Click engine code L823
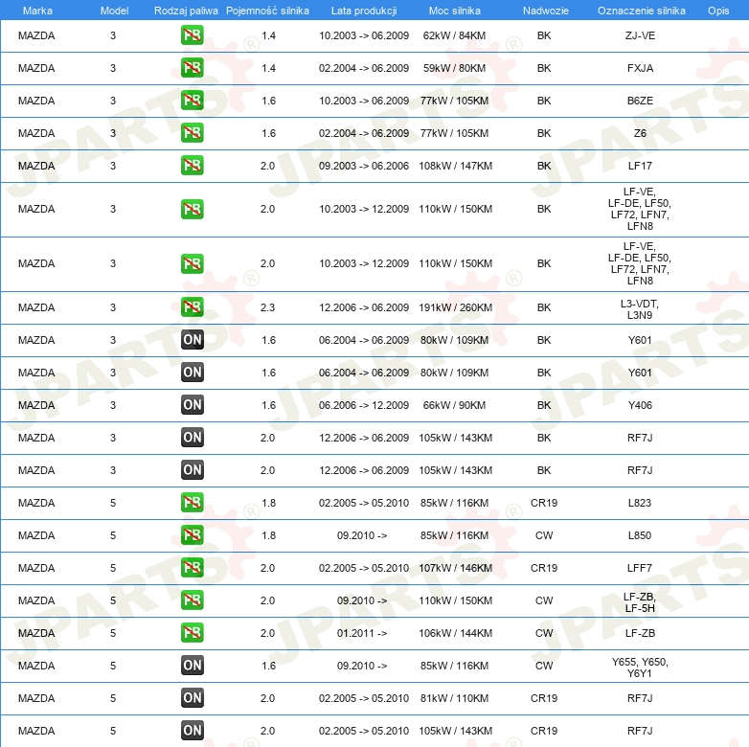 pos(640,503)
